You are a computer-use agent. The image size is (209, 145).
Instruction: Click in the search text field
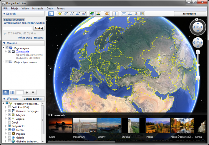pos(17,28)
